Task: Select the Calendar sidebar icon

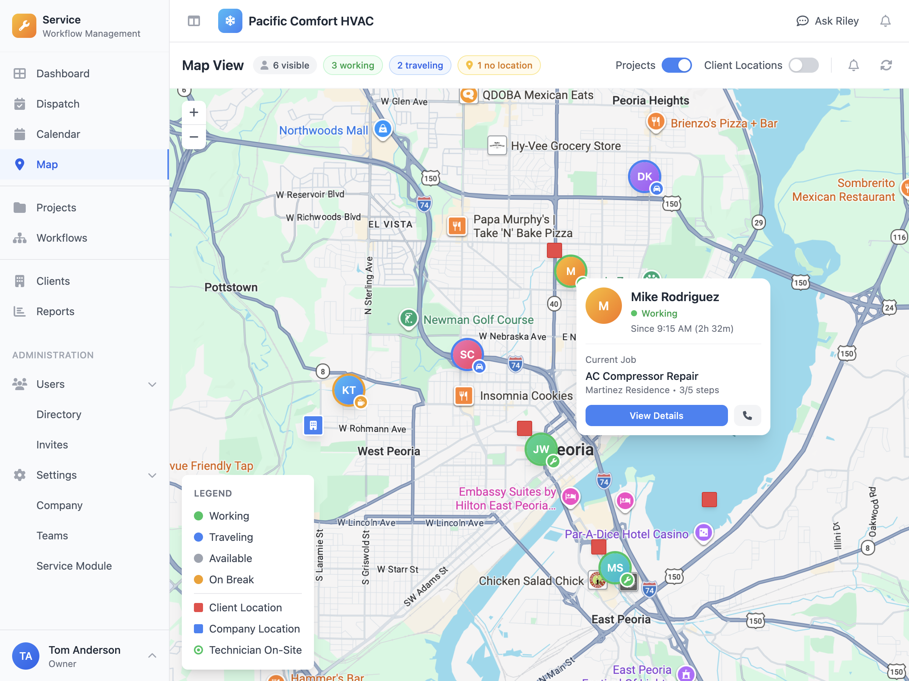Action: coord(19,134)
